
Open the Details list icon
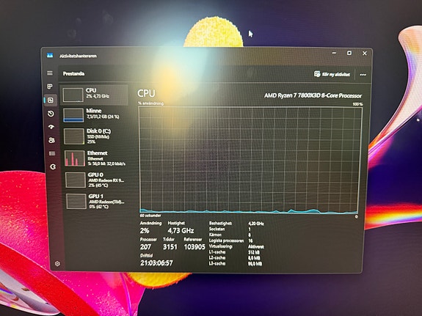tap(52, 153)
